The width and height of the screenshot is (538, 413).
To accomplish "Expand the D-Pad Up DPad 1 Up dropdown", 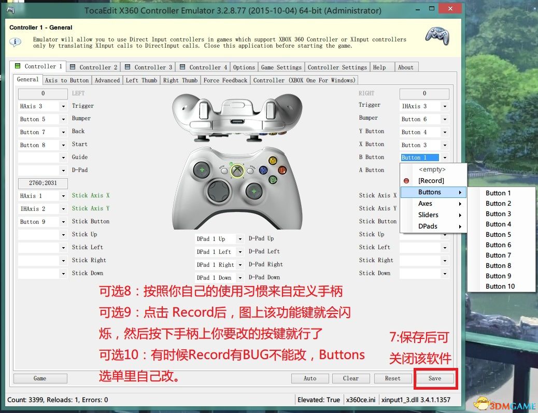I will click(240, 239).
